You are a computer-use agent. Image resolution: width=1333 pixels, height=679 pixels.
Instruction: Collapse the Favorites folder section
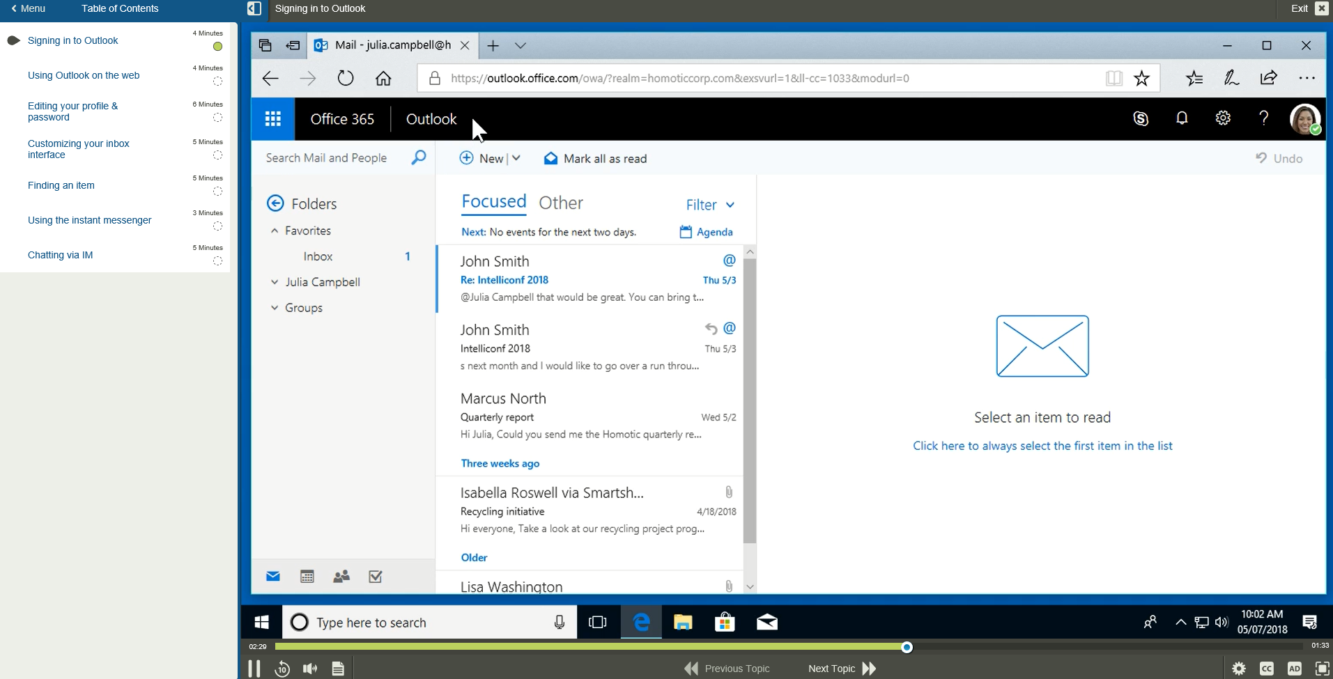(275, 231)
